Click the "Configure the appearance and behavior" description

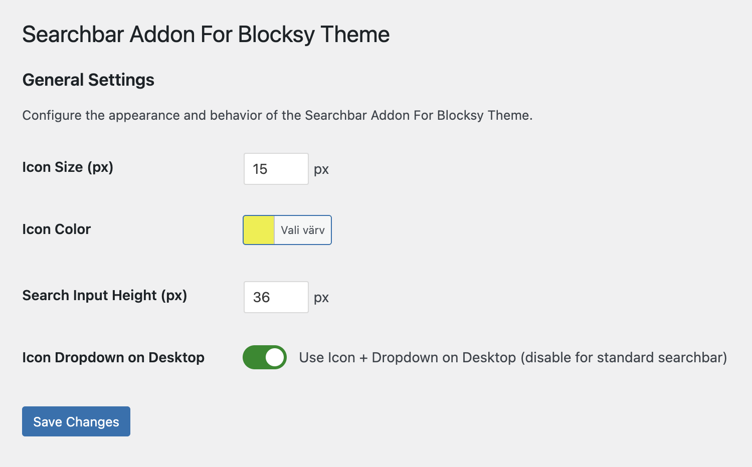277,115
